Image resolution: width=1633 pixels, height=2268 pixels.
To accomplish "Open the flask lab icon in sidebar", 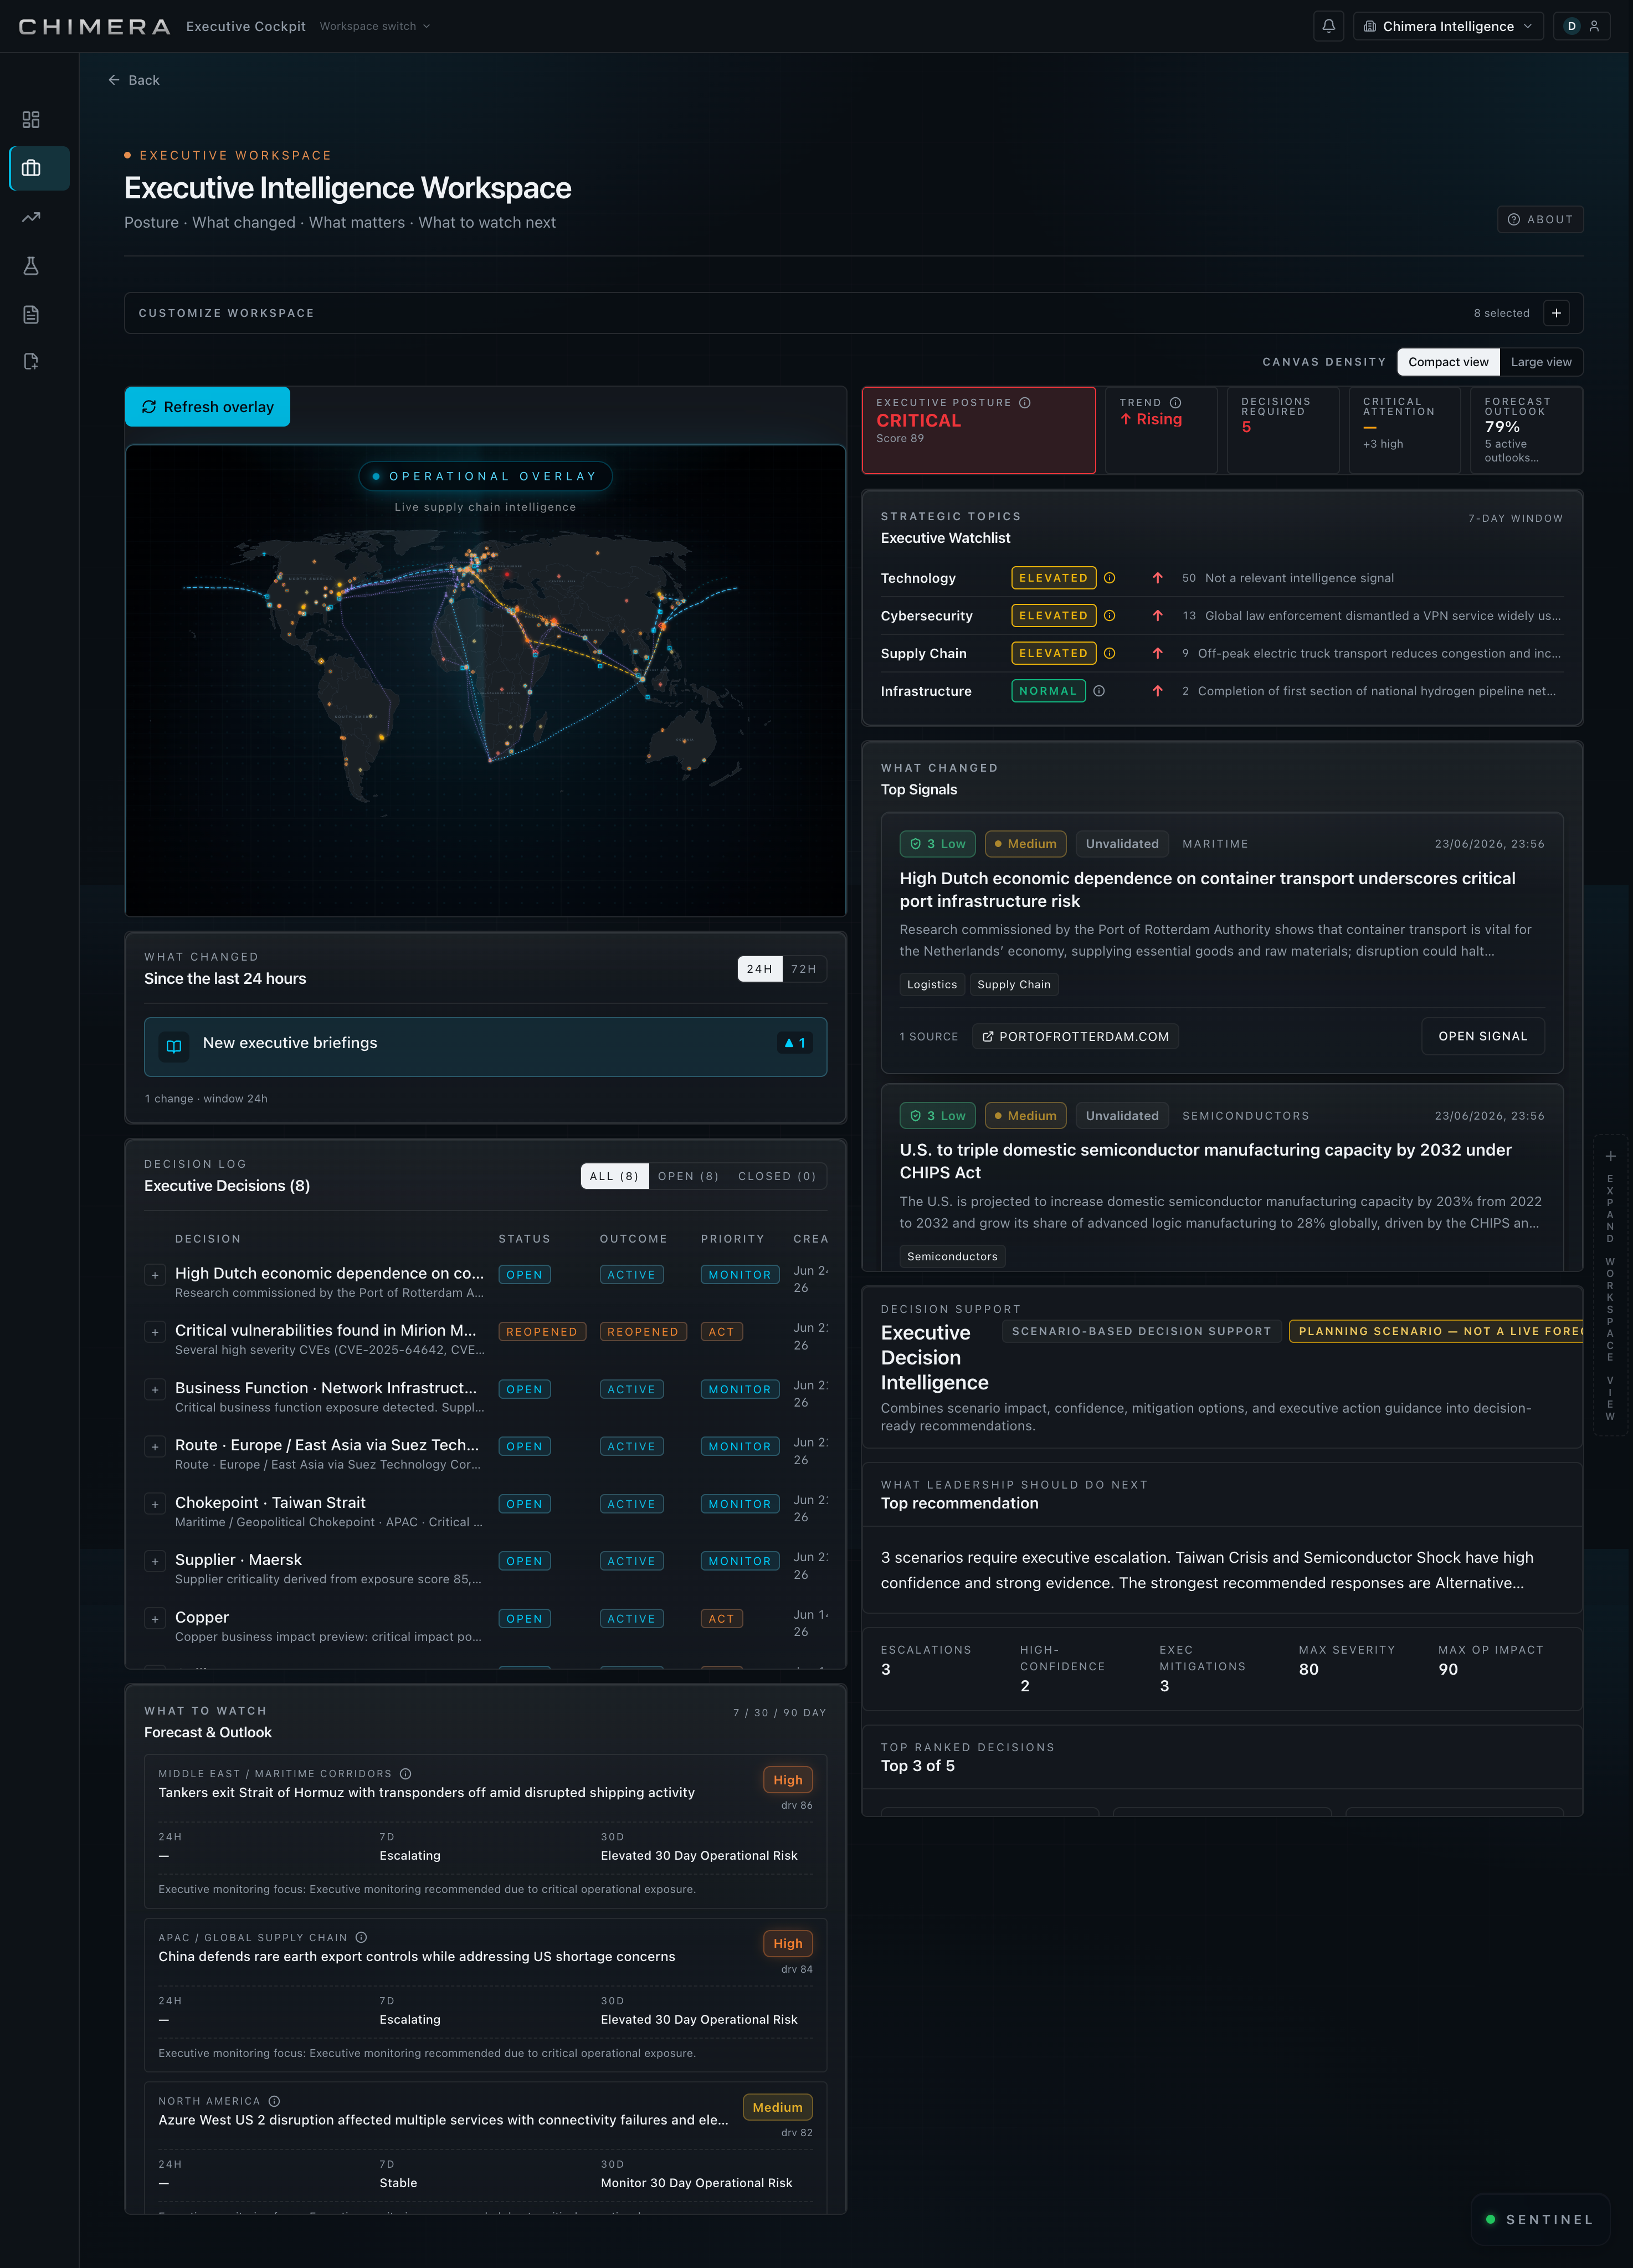I will click(31, 266).
